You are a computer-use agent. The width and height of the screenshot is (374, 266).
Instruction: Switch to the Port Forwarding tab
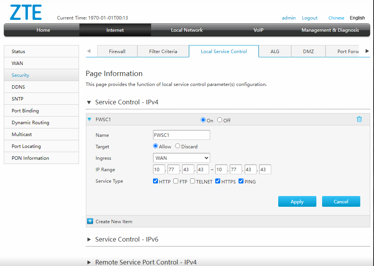point(343,51)
